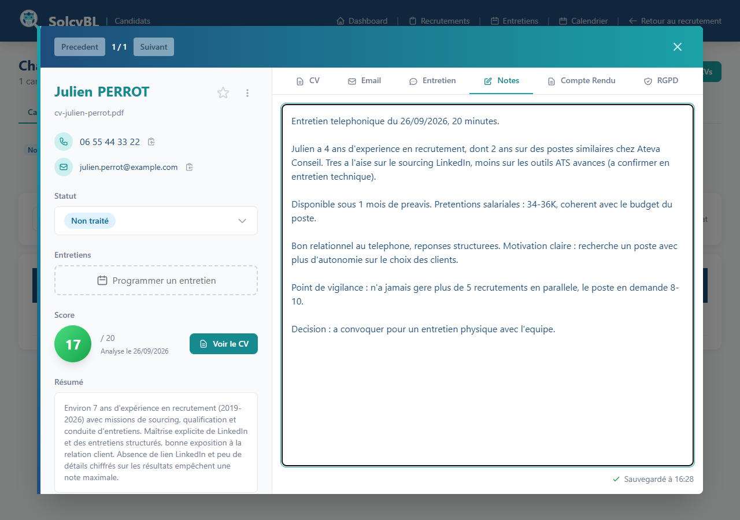Screen dimensions: 740x520
Task: Open the Email tab
Action: click(364, 81)
